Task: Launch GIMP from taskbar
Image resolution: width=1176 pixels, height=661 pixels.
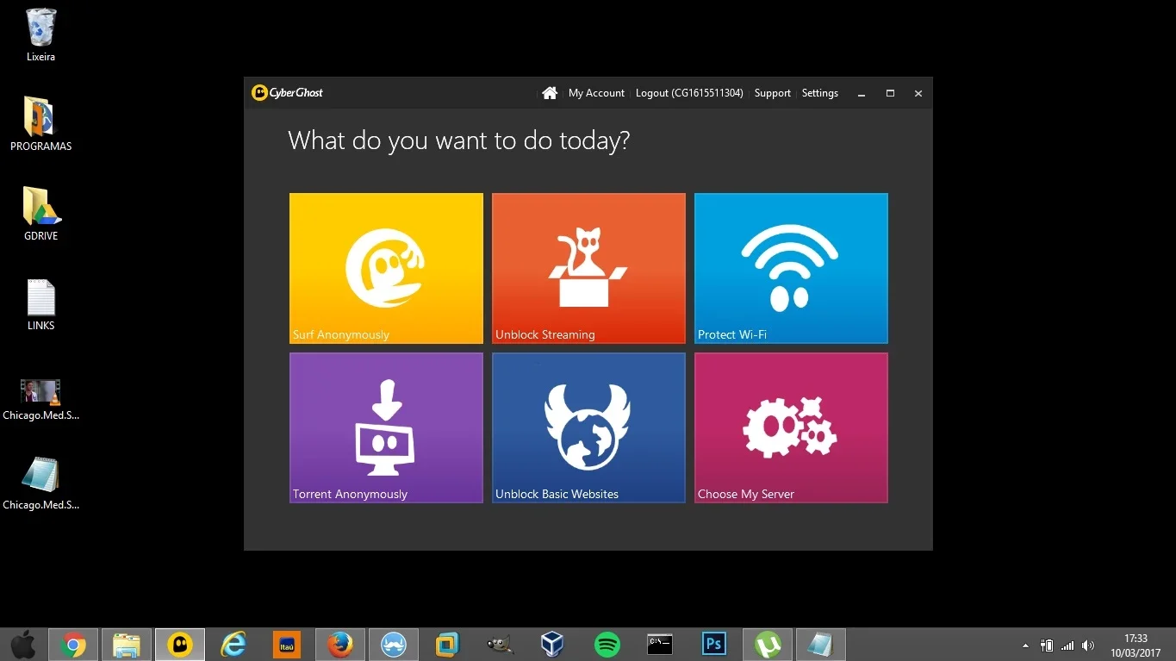Action: coord(501,645)
